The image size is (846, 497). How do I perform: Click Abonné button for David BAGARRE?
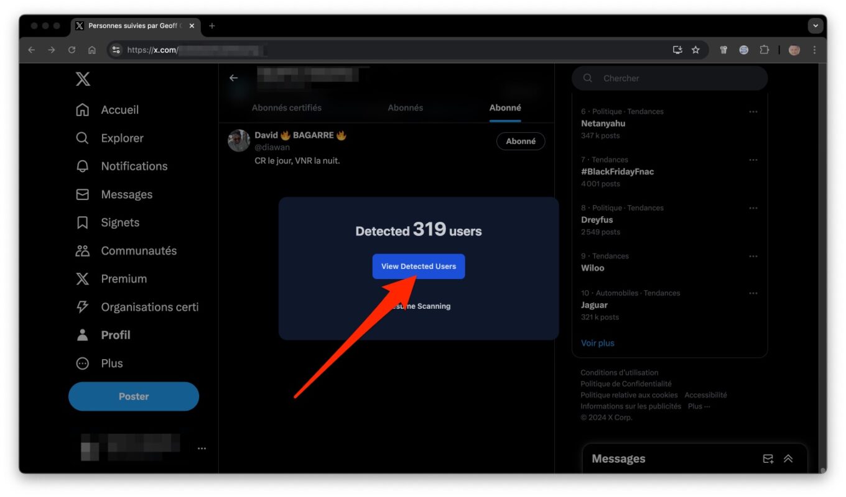click(521, 141)
